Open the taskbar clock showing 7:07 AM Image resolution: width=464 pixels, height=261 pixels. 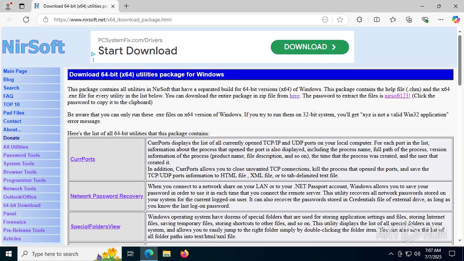click(433, 254)
